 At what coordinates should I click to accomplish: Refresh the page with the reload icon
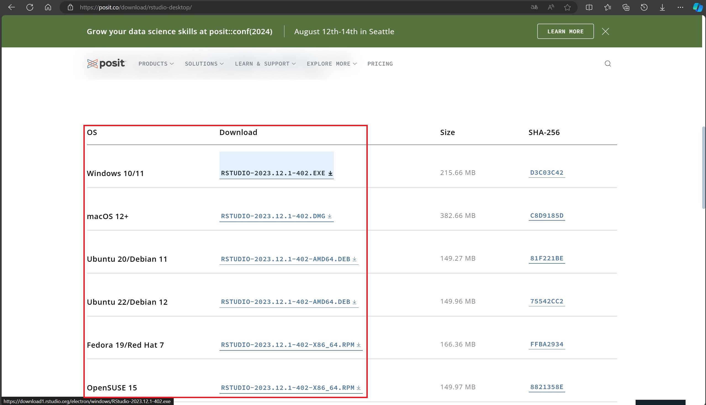point(30,7)
